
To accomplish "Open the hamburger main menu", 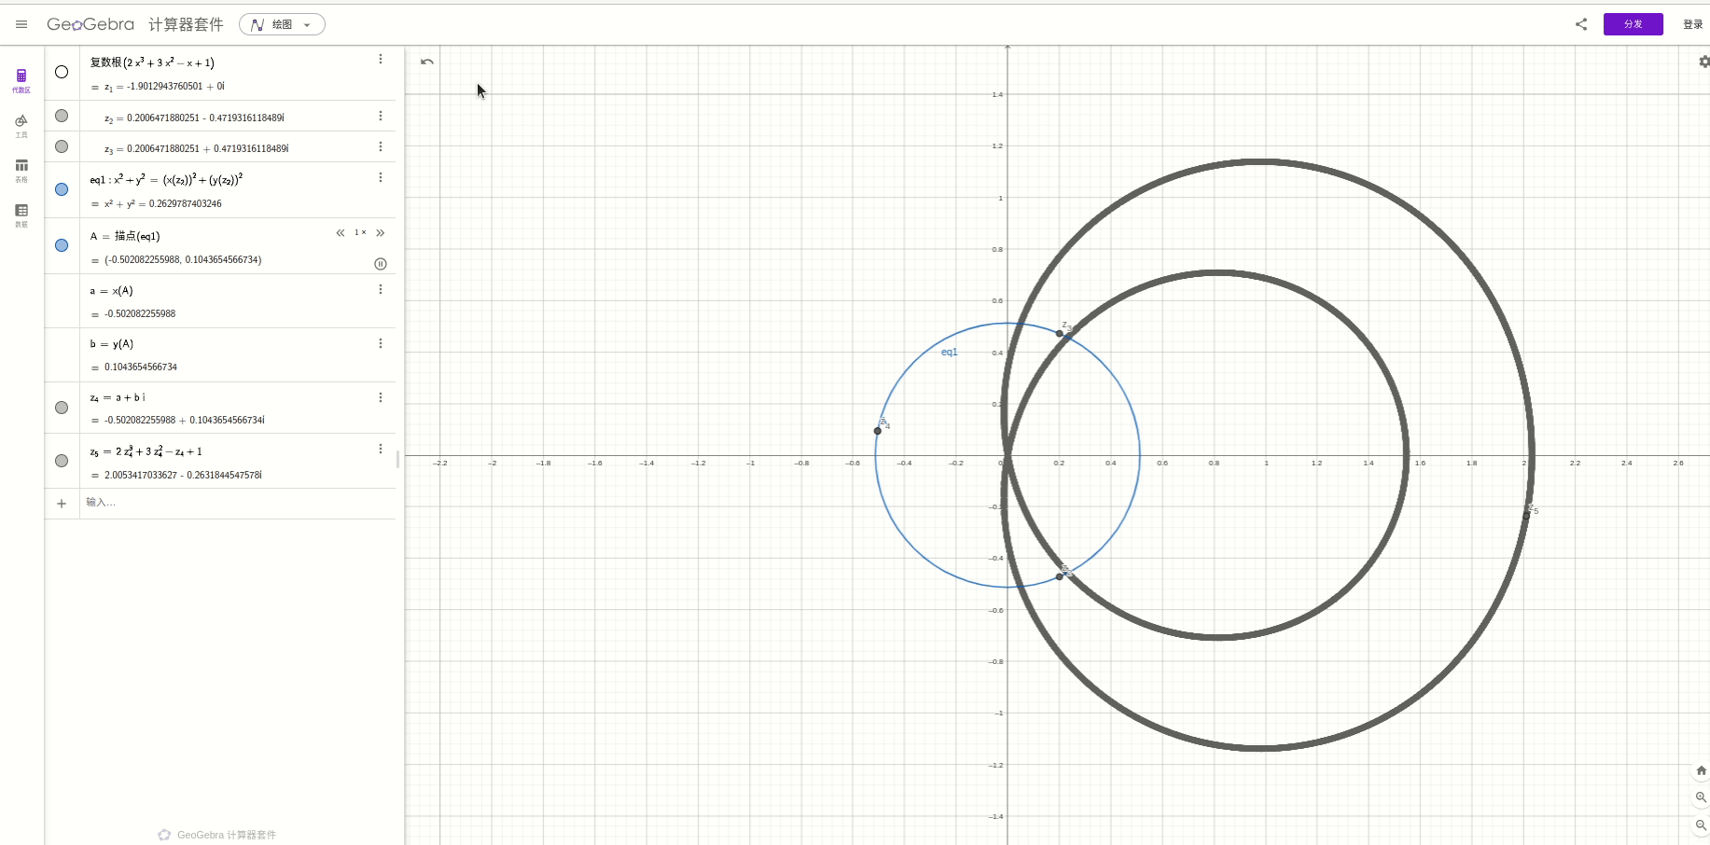I will [x=21, y=24].
